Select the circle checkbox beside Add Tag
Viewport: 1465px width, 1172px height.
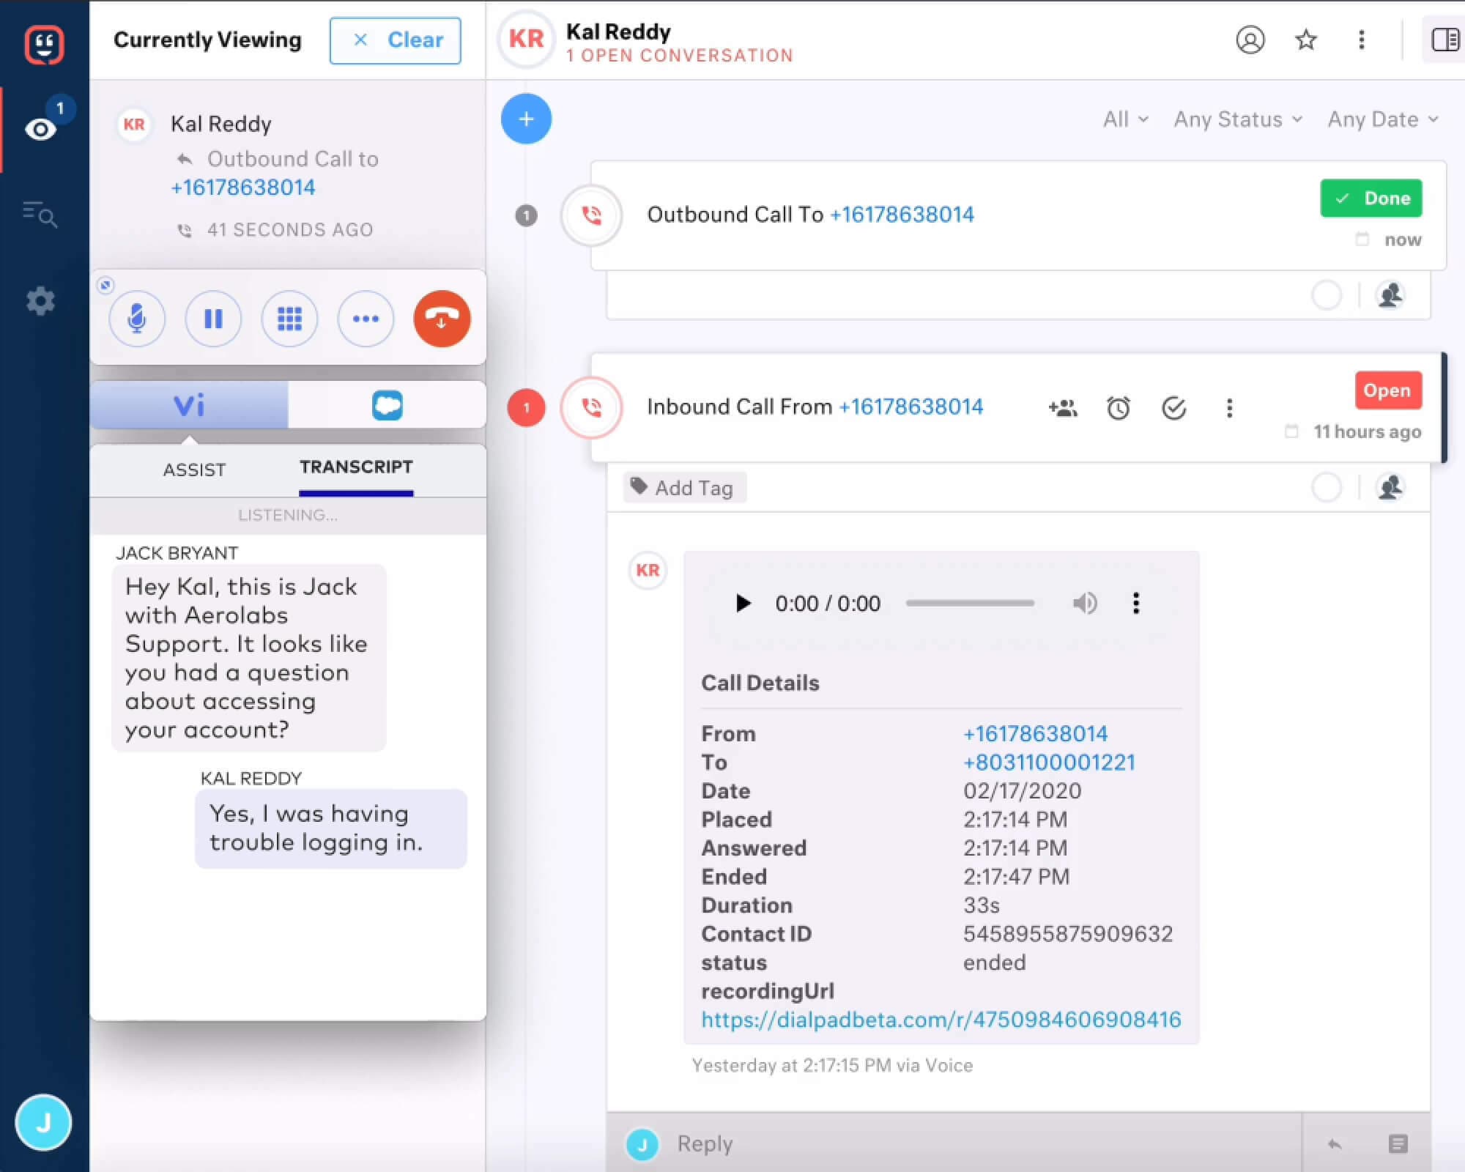click(x=1326, y=487)
